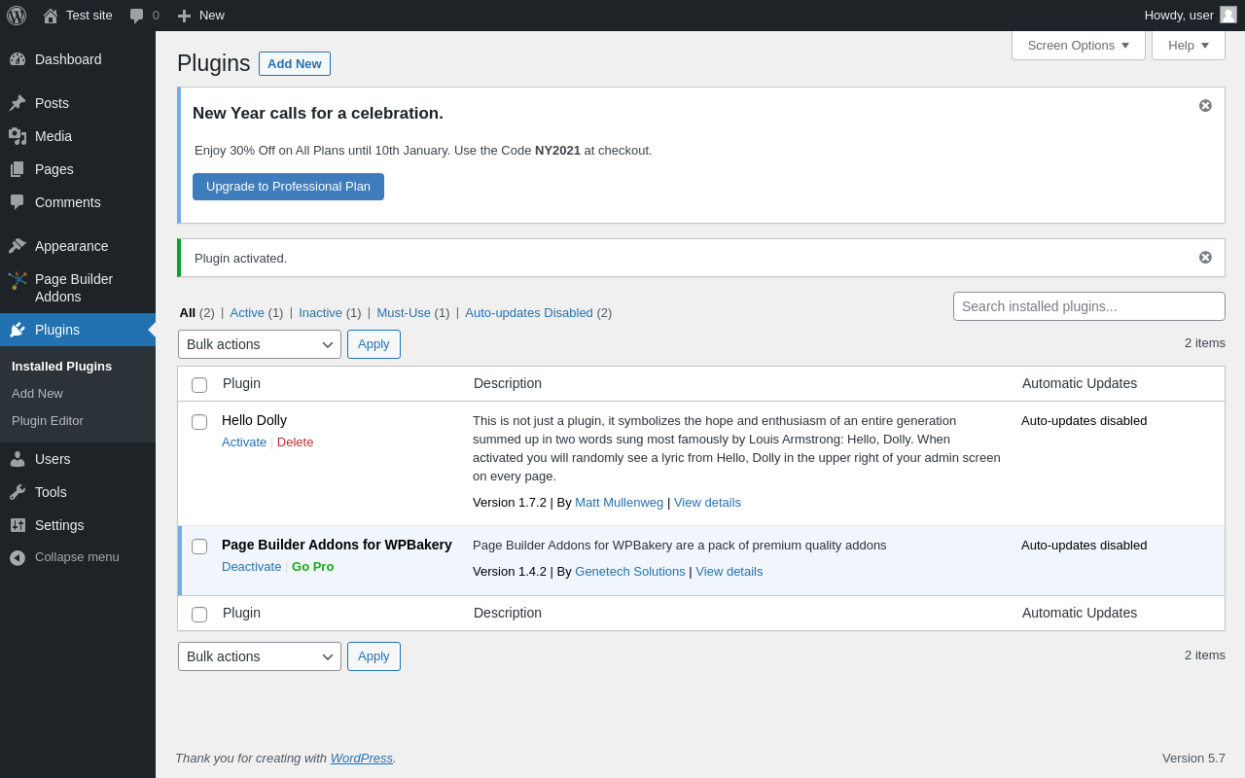This screenshot has width=1245, height=778.
Task: Click the Tools wrench icon
Action: click(18, 492)
